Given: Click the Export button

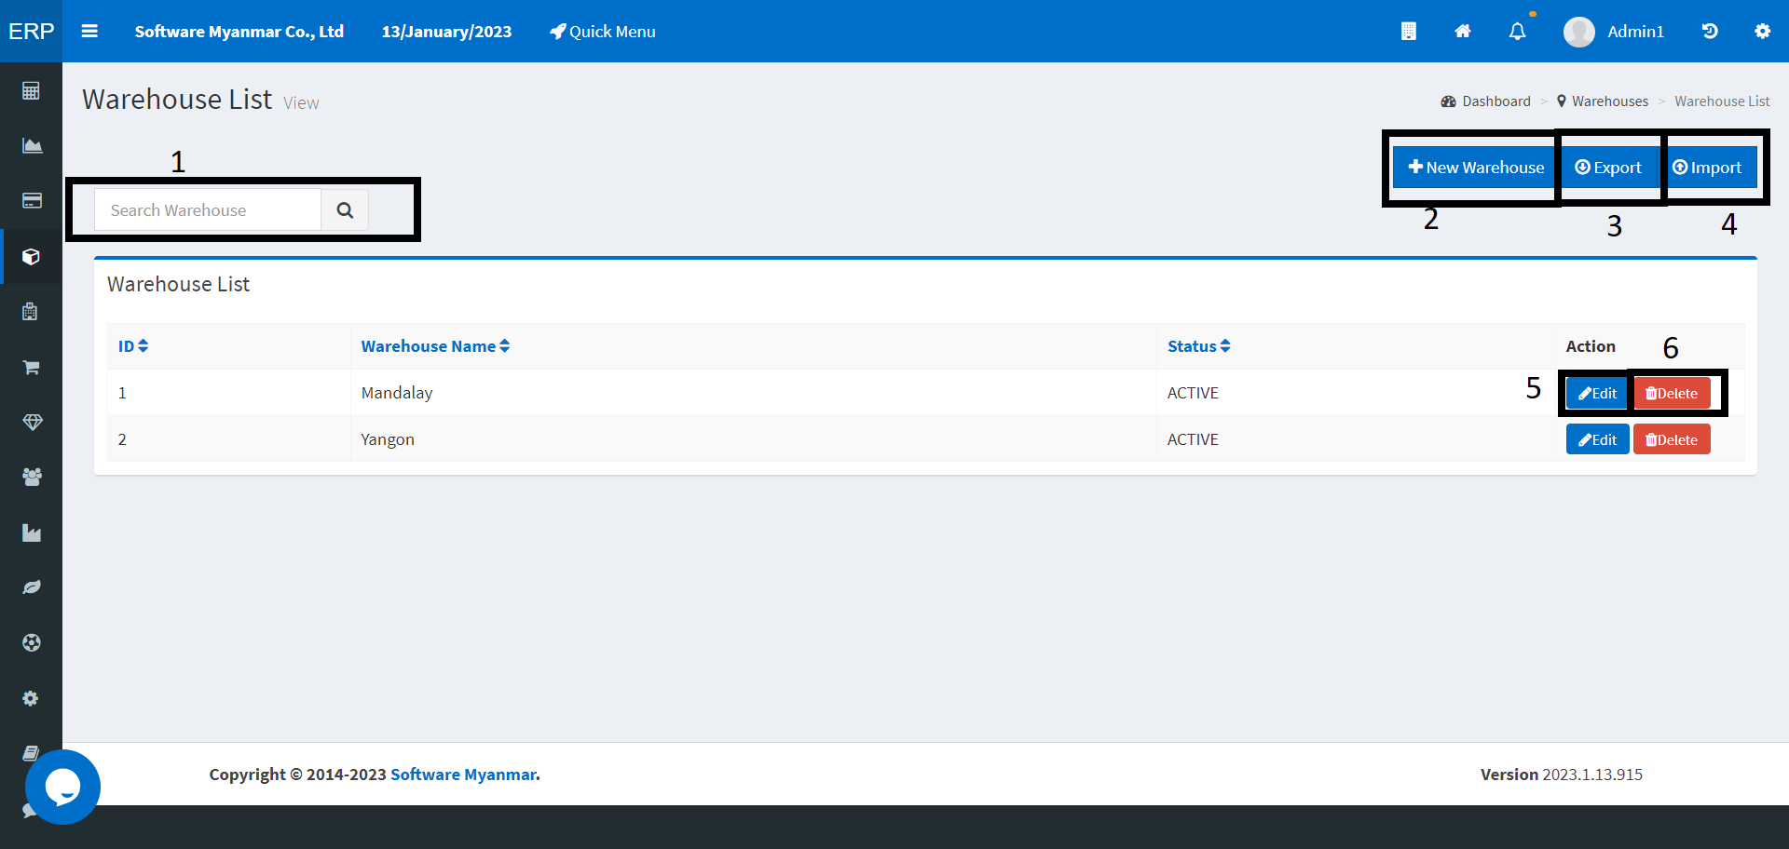Looking at the screenshot, I should click(1608, 168).
